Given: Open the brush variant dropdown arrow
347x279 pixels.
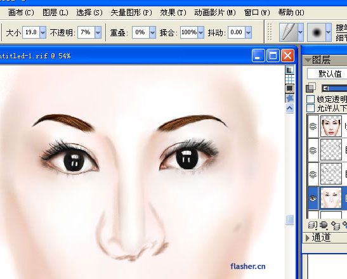Looking at the screenshot, I should (x=329, y=32).
